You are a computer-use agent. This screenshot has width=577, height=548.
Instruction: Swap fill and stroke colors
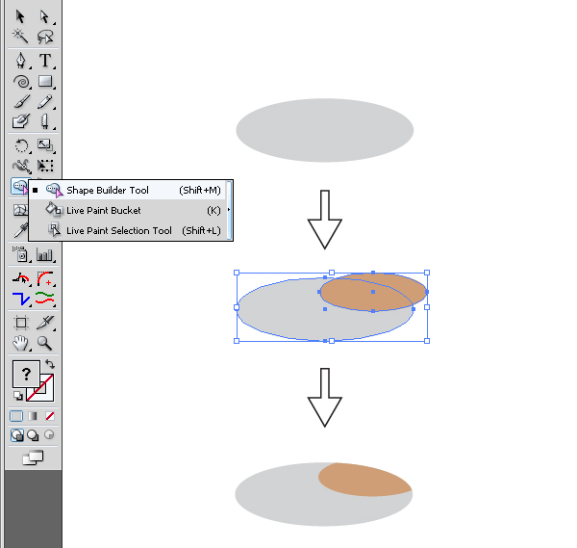[50, 364]
